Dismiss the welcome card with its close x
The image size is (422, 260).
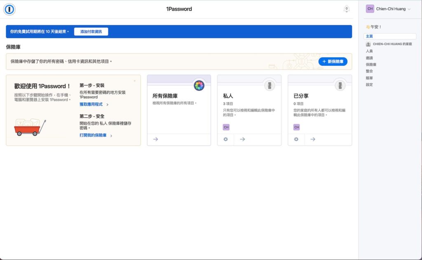135,81
